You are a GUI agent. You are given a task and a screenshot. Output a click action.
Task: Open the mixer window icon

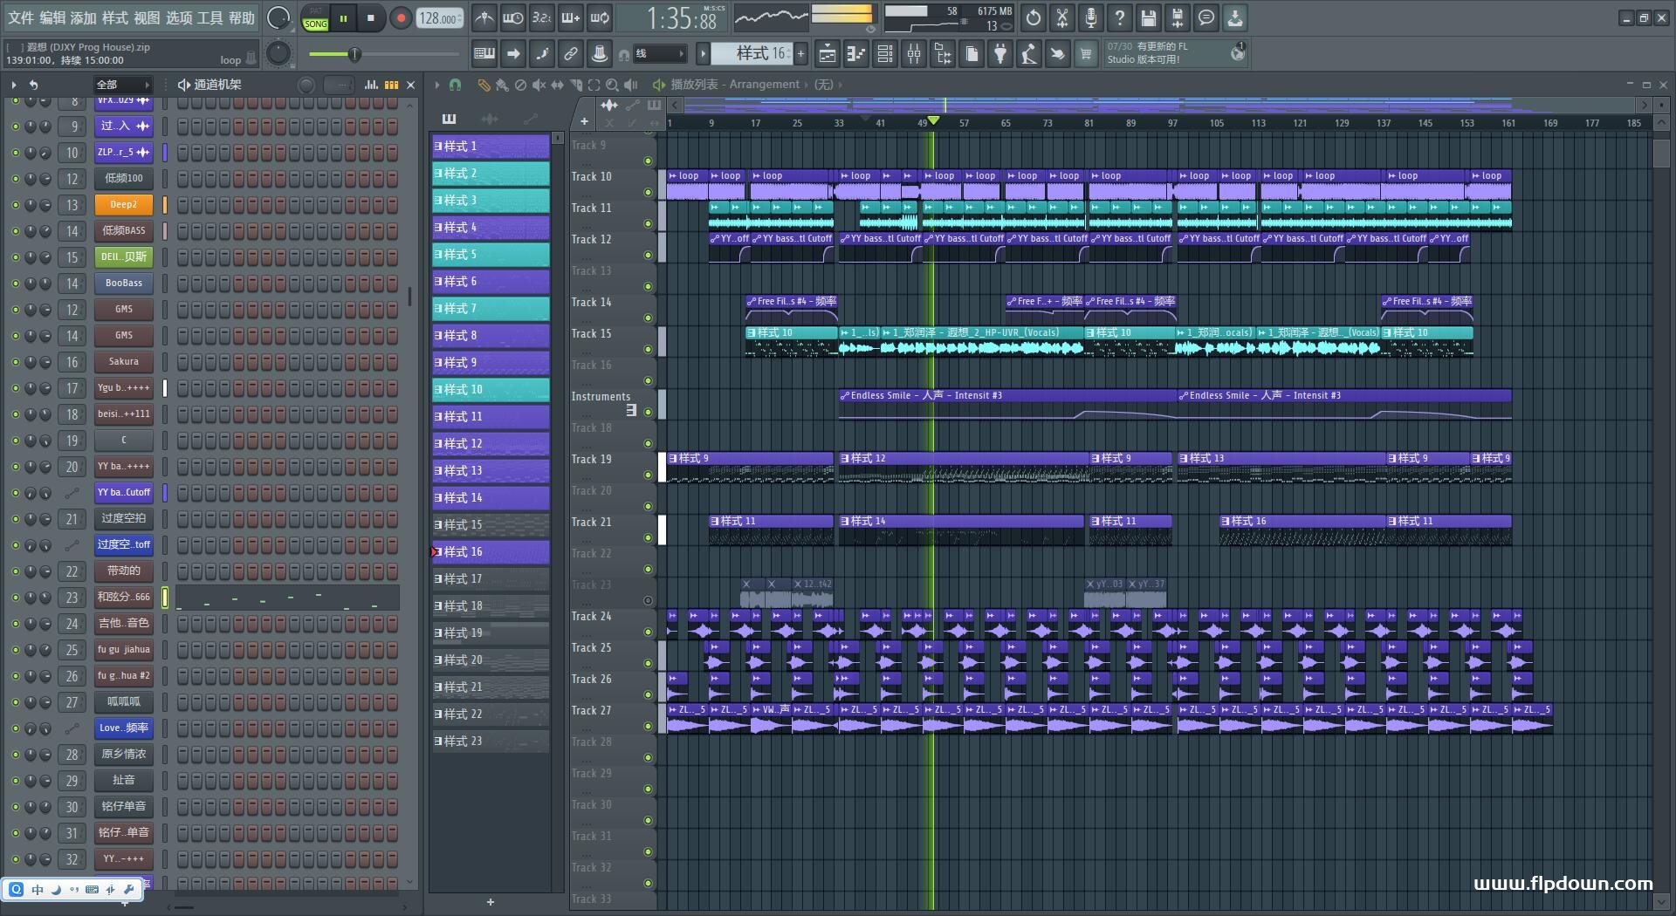coord(914,54)
